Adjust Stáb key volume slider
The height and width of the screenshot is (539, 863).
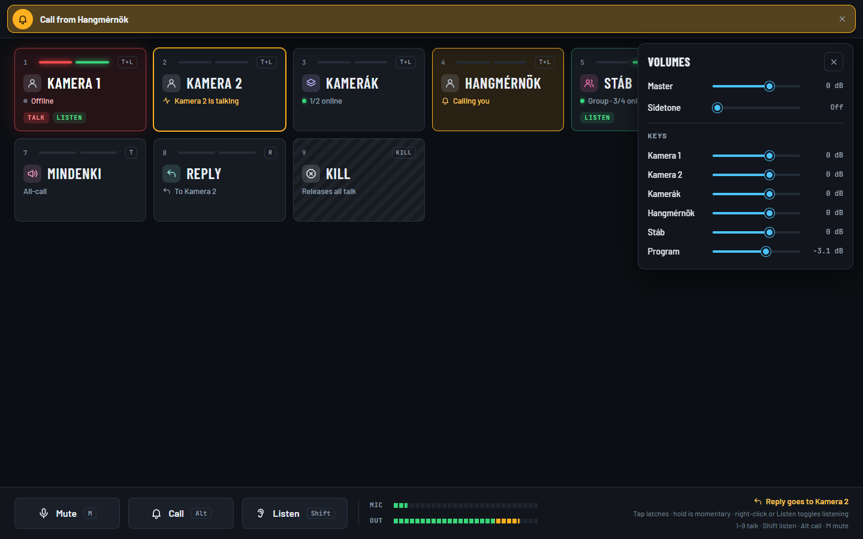pos(756,232)
